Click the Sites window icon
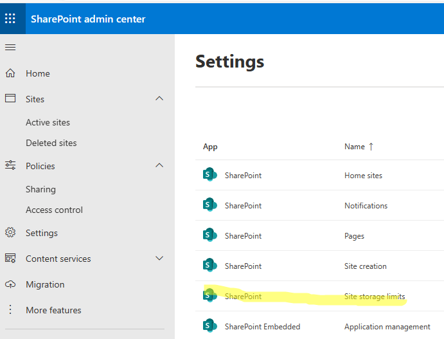 click(10, 98)
